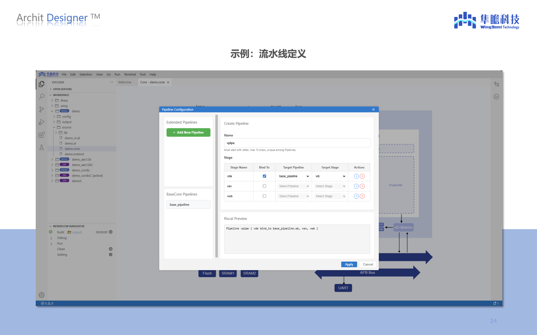
Task: Click Add New Pipeline button
Action: [188, 133]
